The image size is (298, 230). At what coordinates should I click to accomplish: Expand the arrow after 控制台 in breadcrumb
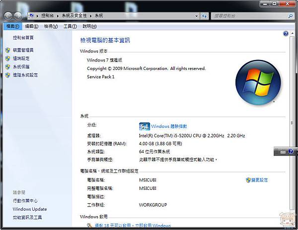(x=58, y=16)
